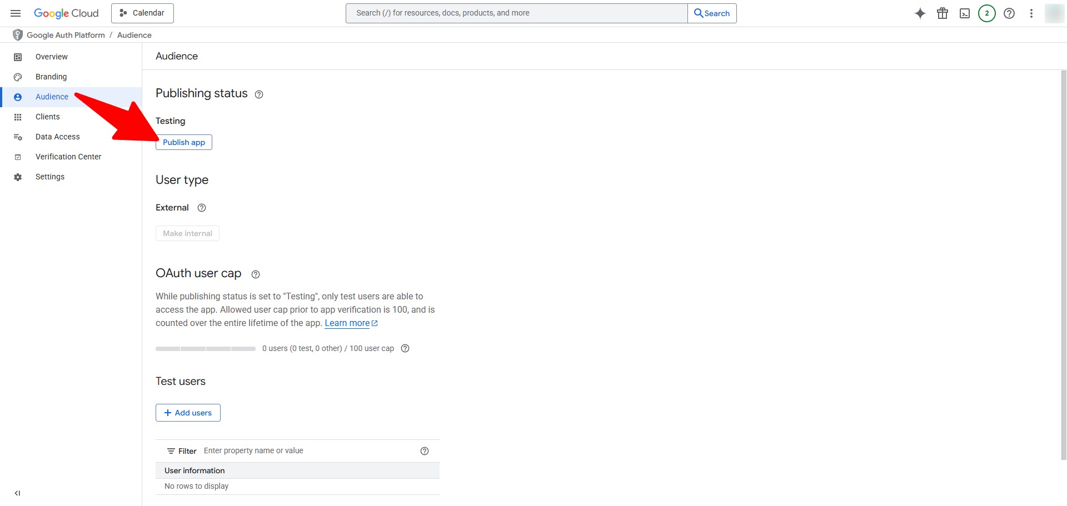Click the Settings gear icon
The height and width of the screenshot is (506, 1067).
tap(18, 177)
